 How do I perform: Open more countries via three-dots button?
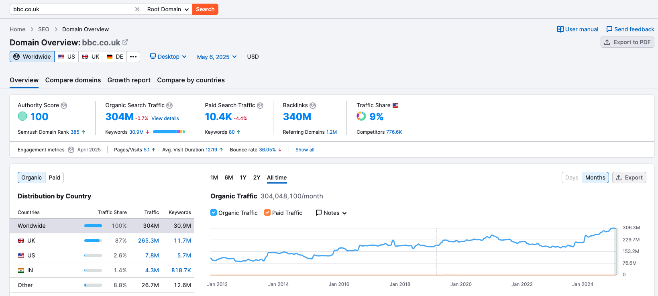click(x=133, y=57)
